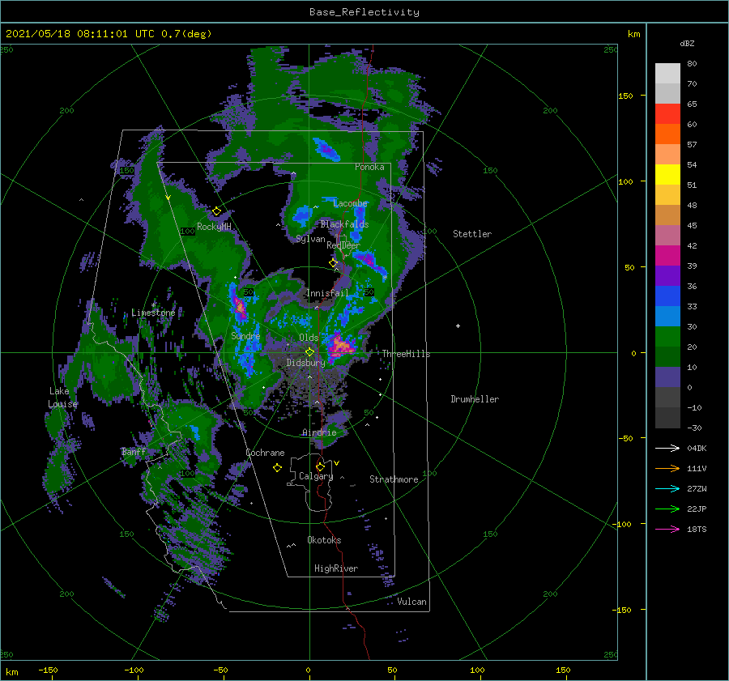Screen dimensions: 729x681
Task: Click the 80 value on dBZ scale
Action: coord(692,64)
